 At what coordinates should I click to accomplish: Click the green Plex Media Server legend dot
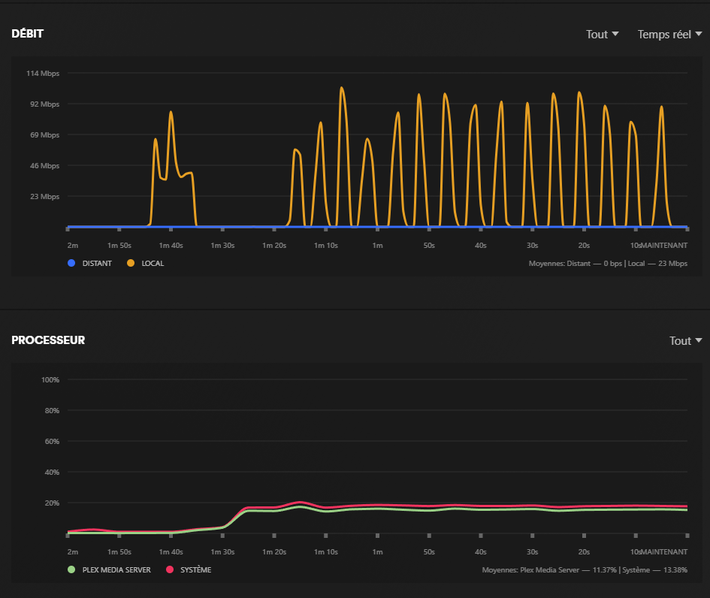71,570
